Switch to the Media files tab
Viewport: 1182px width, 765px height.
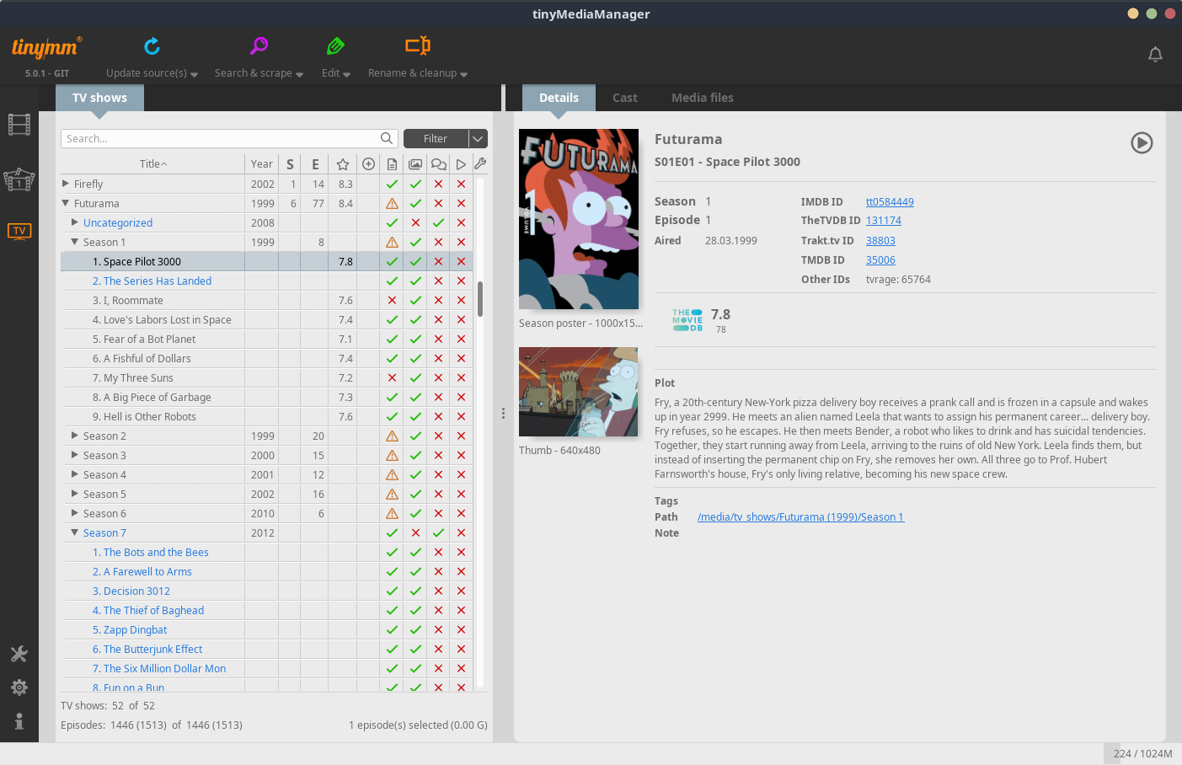[702, 98]
